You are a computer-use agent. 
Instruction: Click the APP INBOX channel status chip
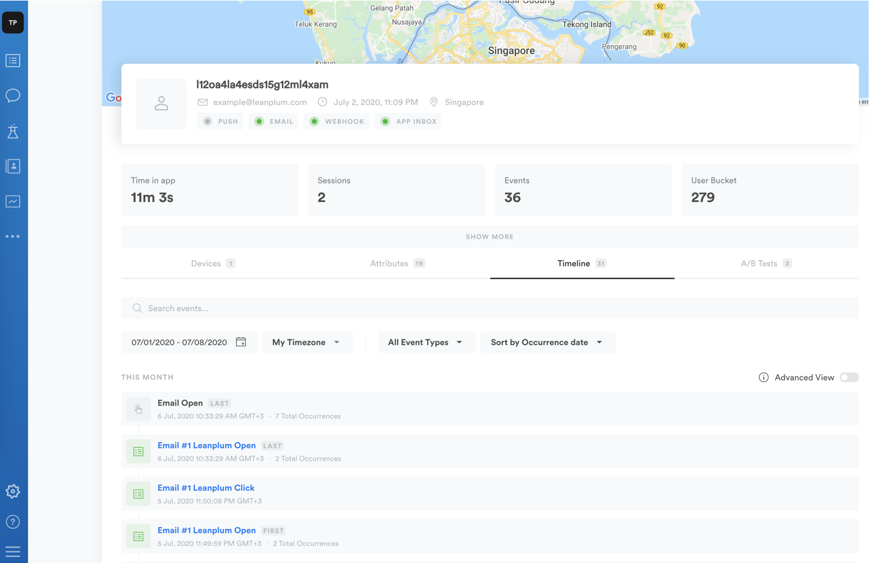[x=408, y=121]
